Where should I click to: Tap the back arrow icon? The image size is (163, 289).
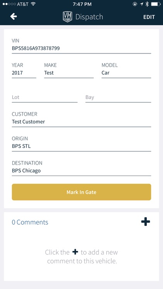[x=14, y=17]
